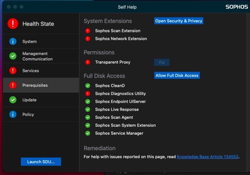
Task: Click the SOPHOS logo in title bar
Action: point(237,7)
